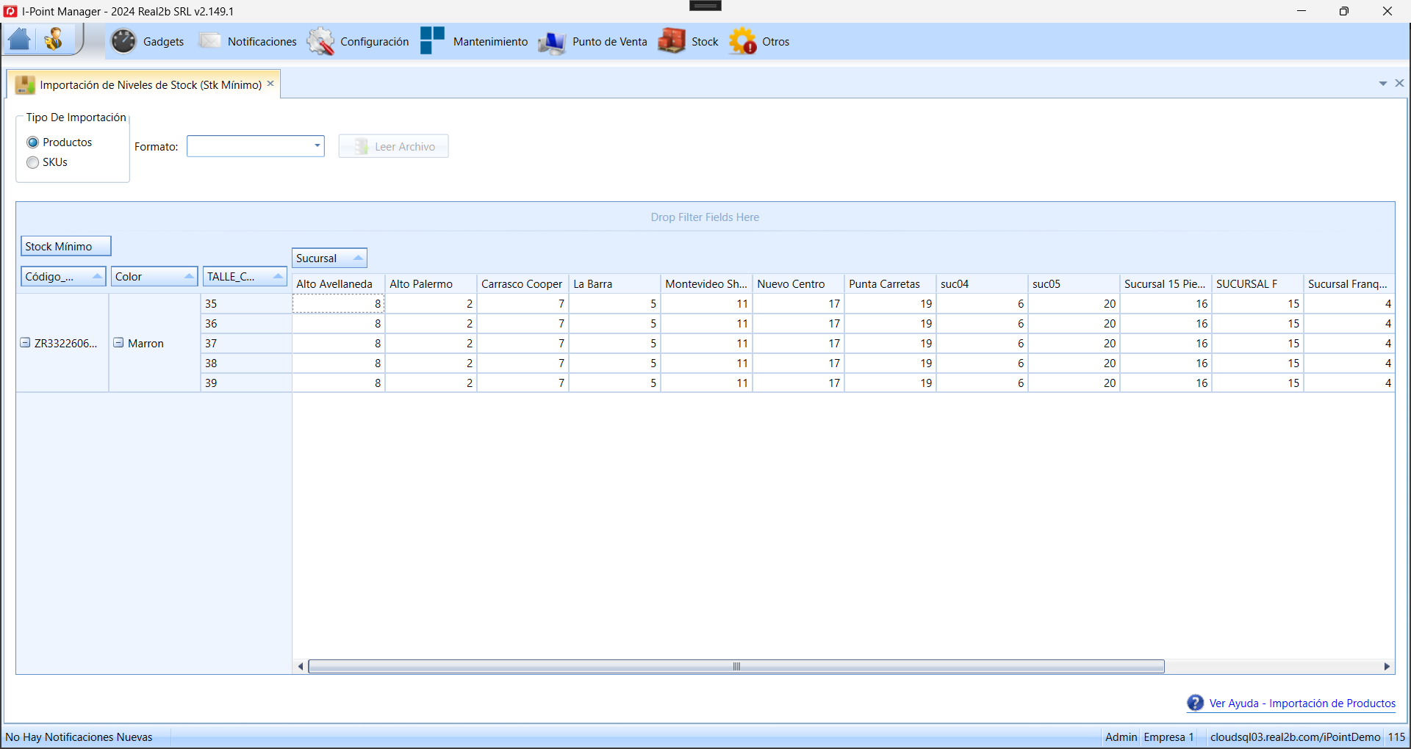Click the cloudsql03.real2b.com/iPointDemo status entry
Screen dimensions: 1411x749
coord(1295,737)
